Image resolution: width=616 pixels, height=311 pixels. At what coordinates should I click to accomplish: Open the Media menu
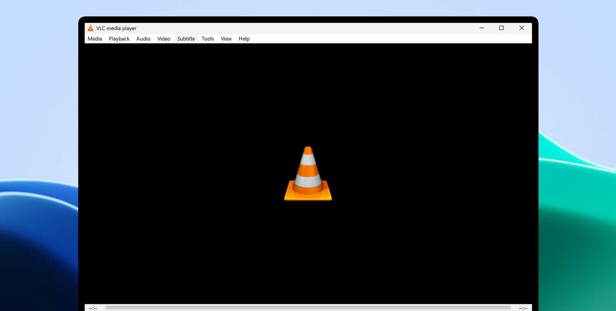coord(94,39)
